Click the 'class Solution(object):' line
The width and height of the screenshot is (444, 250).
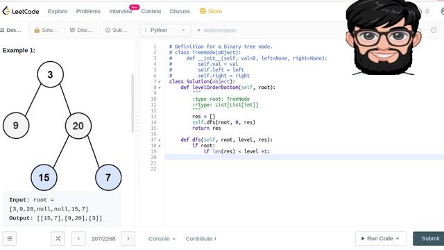pos(202,82)
